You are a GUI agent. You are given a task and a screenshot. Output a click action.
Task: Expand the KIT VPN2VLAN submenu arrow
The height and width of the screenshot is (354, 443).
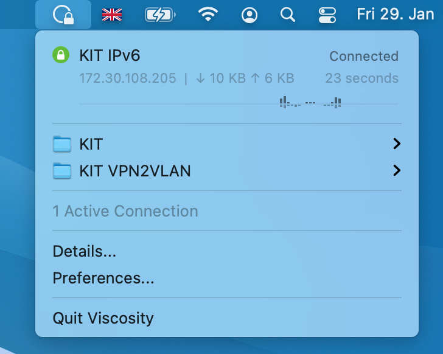coord(397,171)
